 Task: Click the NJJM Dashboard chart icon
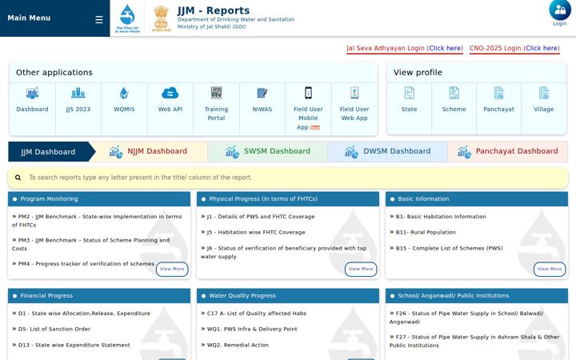point(116,152)
